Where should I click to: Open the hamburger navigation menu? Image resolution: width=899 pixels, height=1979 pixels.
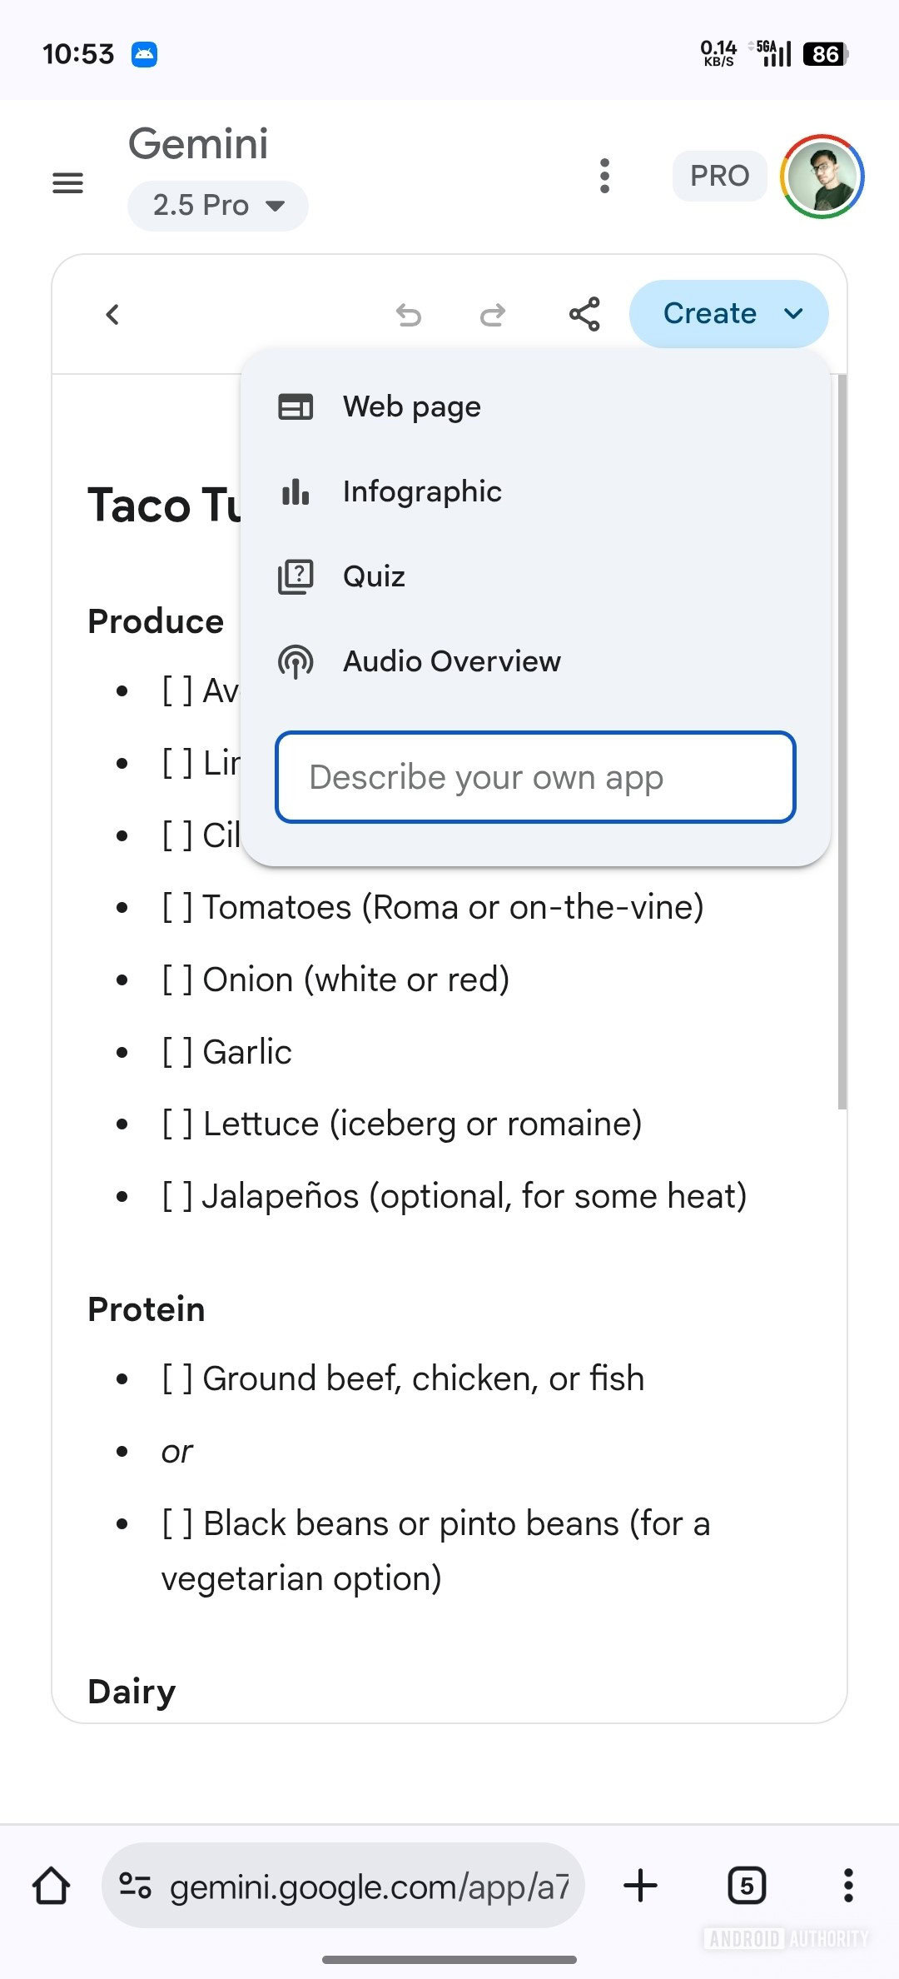pos(68,182)
